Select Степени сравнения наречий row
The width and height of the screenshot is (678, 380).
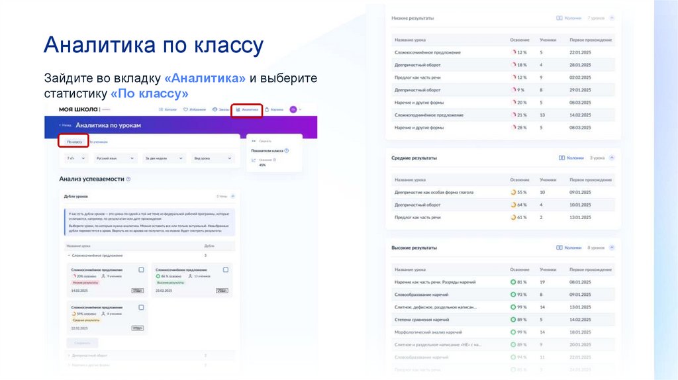tap(503, 320)
